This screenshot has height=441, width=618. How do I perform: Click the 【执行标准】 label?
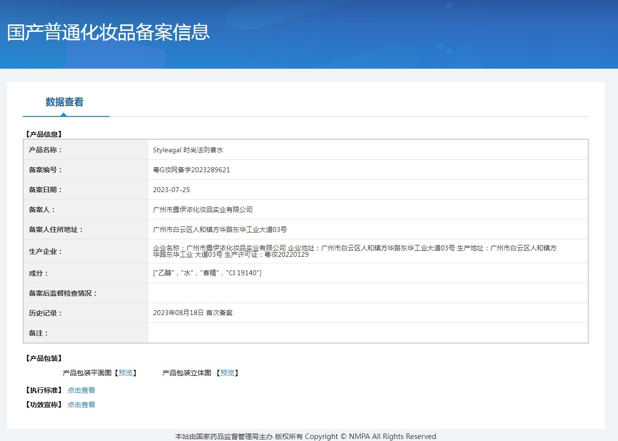[x=43, y=390]
